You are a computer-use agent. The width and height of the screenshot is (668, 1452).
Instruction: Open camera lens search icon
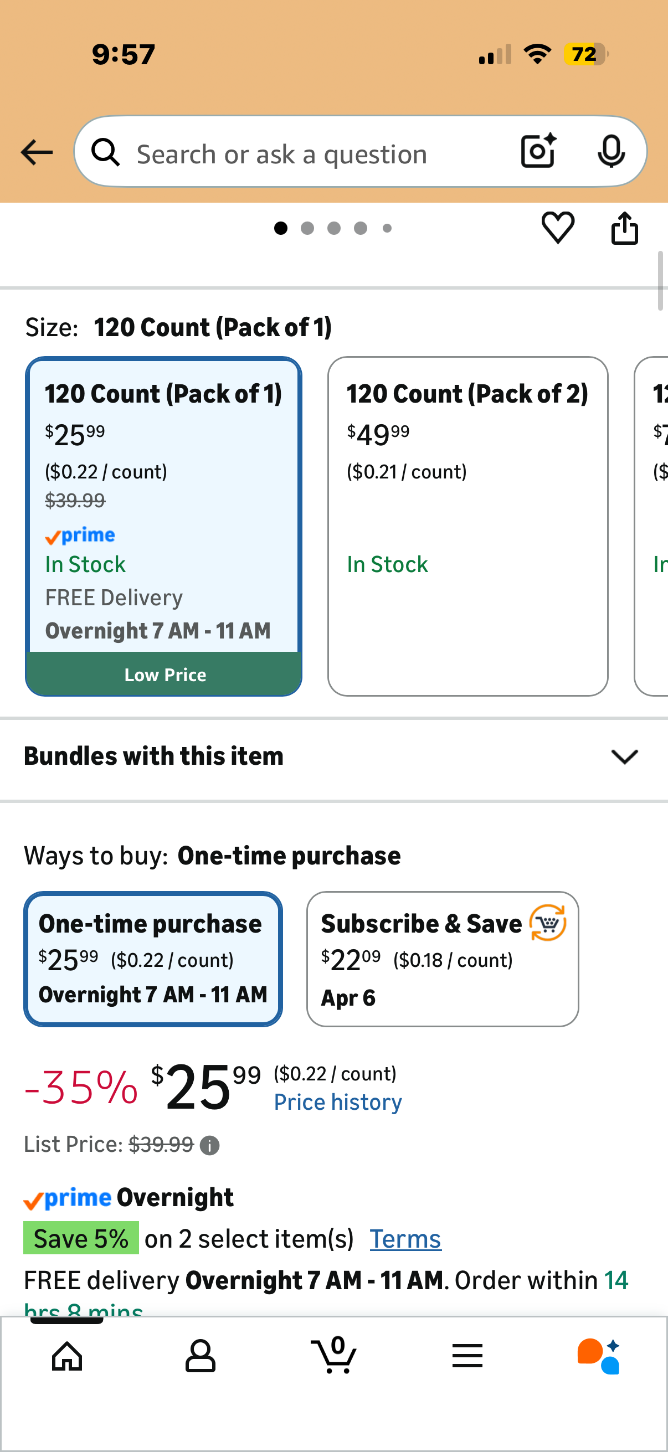click(538, 151)
